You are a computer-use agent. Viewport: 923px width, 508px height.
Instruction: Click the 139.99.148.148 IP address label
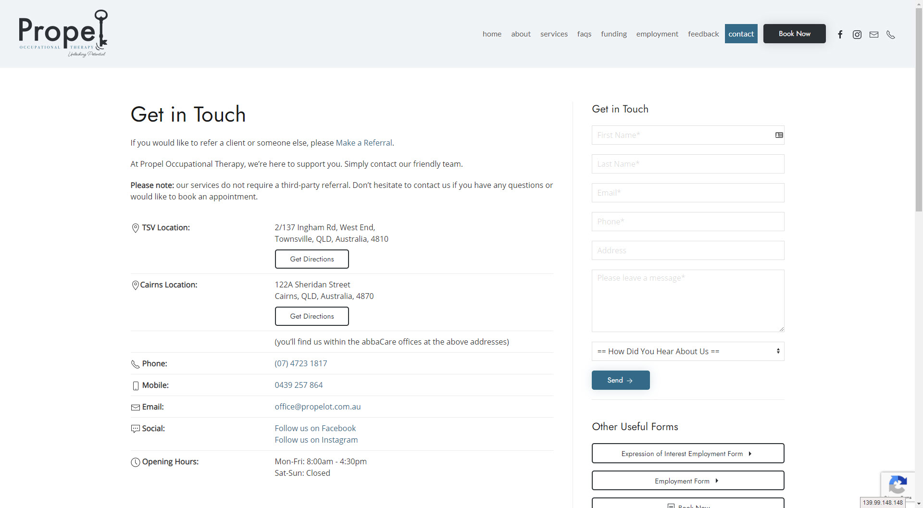pos(883,503)
